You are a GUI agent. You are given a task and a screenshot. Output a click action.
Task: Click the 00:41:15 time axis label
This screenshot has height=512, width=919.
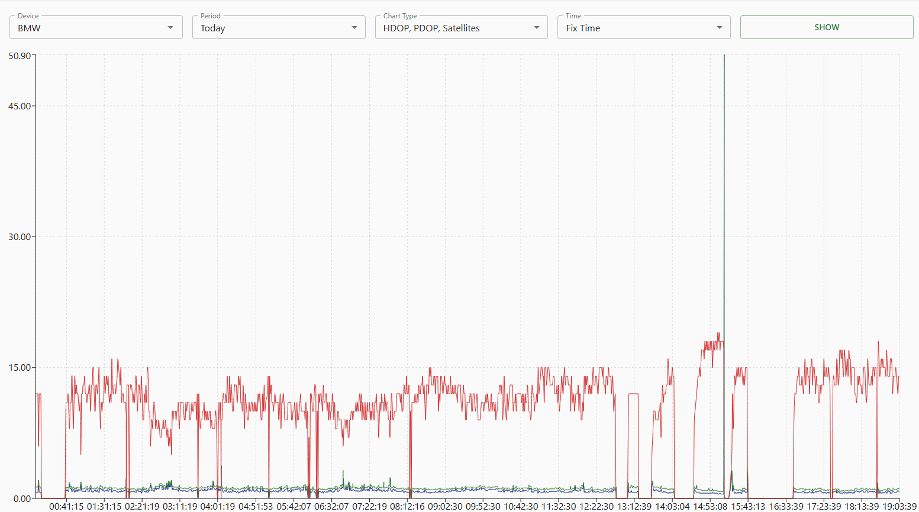tap(67, 507)
